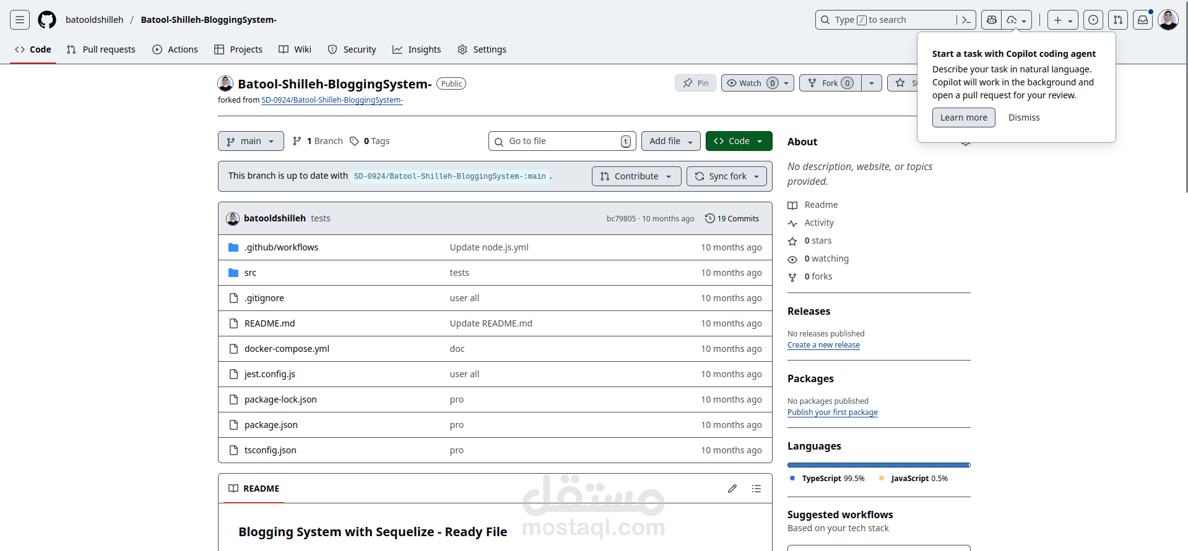Open the .github/workflows folder
The width and height of the screenshot is (1188, 551).
[x=281, y=247]
